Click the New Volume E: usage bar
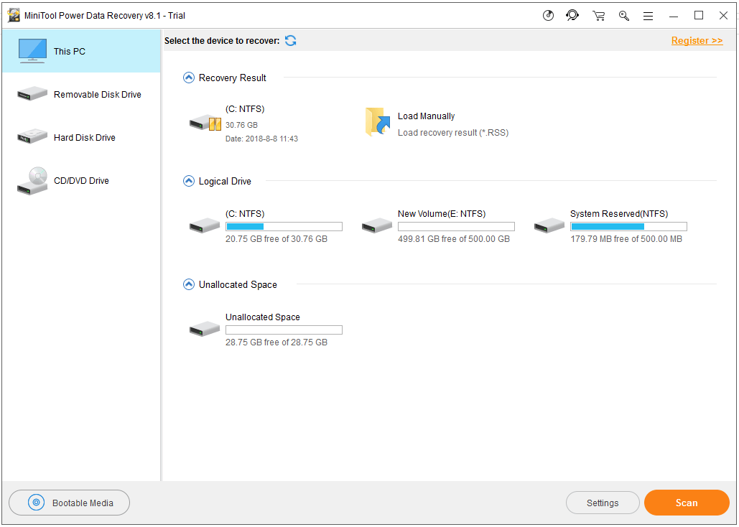 456,227
